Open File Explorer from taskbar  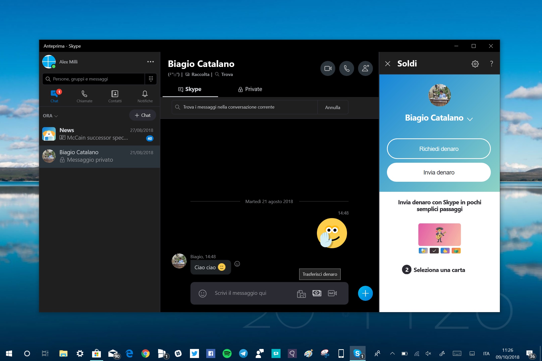click(63, 353)
